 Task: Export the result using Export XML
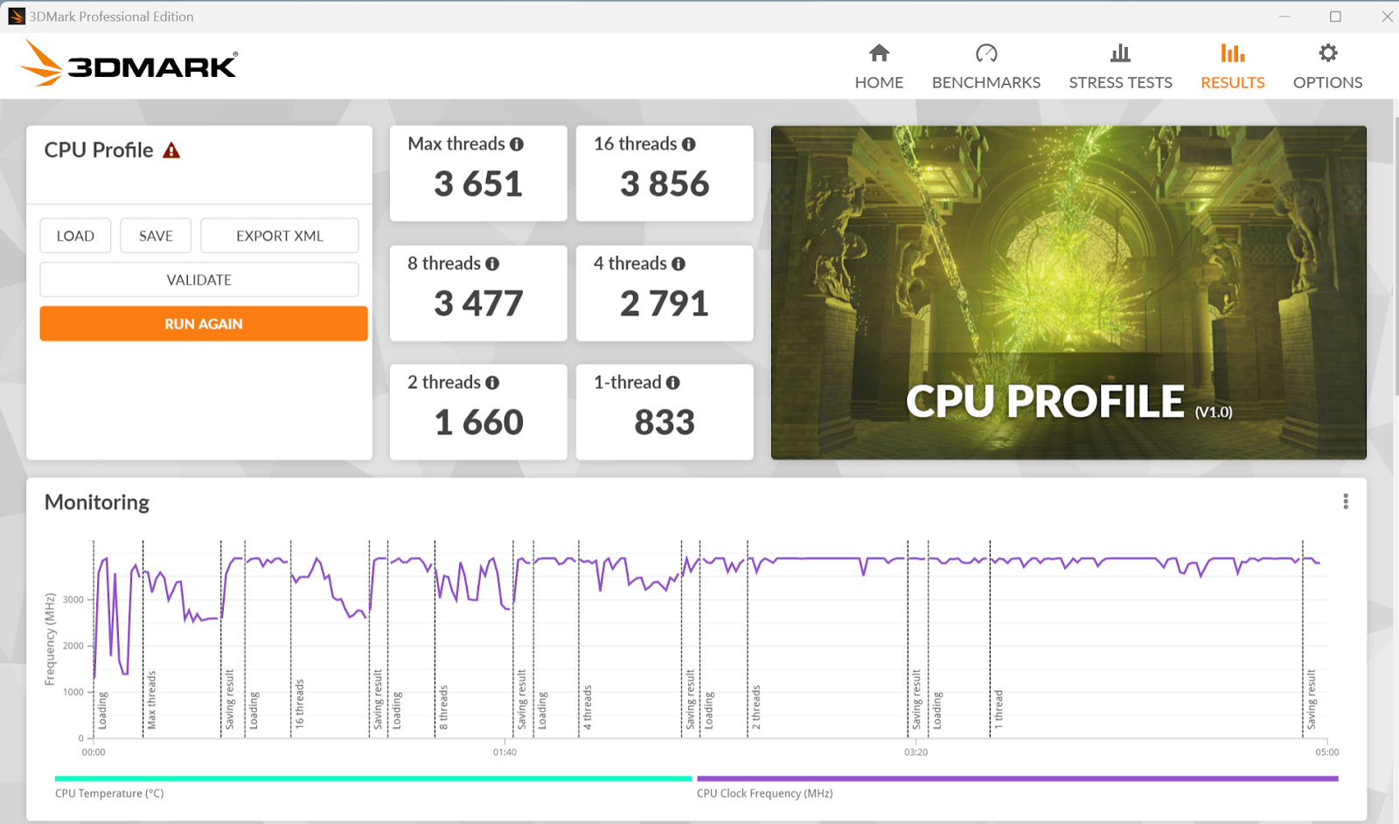[x=279, y=236]
